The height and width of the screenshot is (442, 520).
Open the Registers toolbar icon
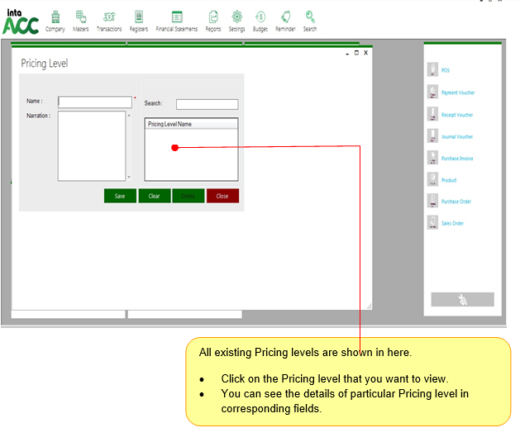[138, 19]
